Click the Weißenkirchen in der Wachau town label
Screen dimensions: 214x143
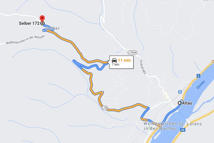[160, 126]
